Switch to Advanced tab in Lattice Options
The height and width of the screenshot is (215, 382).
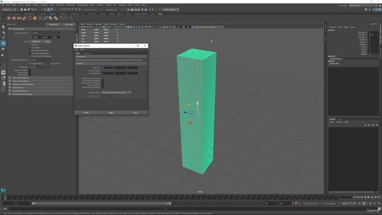(x=87, y=53)
